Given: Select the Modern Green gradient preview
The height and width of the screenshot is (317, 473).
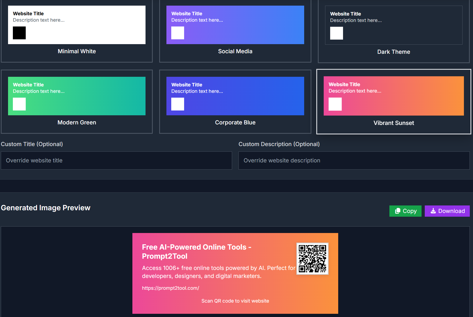Looking at the screenshot, I should click(x=94, y=99).
